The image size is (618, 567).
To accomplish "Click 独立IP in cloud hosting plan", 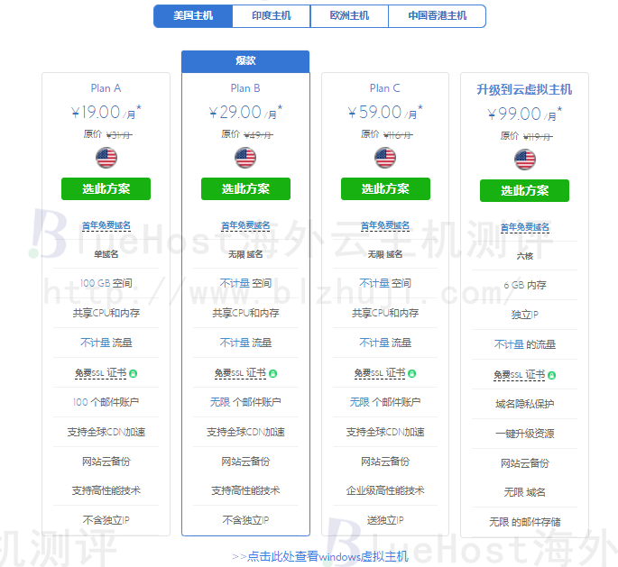I will (x=524, y=315).
